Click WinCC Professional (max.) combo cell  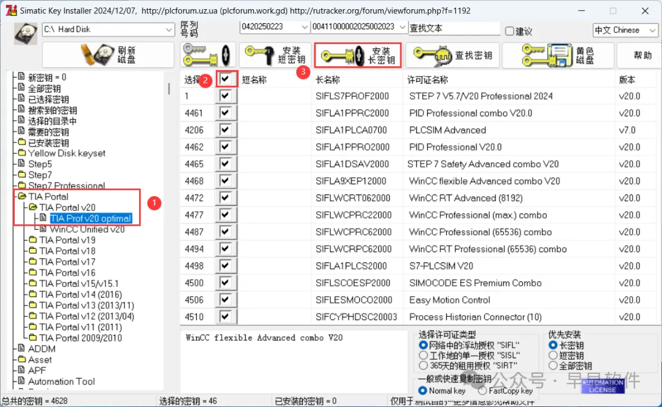pyautogui.click(x=478, y=215)
